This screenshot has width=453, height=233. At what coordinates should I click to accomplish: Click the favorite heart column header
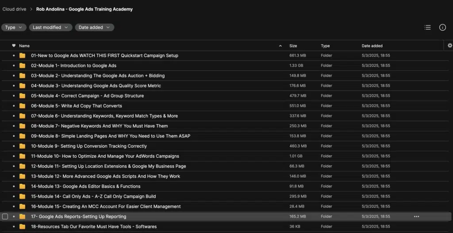tap(14, 46)
